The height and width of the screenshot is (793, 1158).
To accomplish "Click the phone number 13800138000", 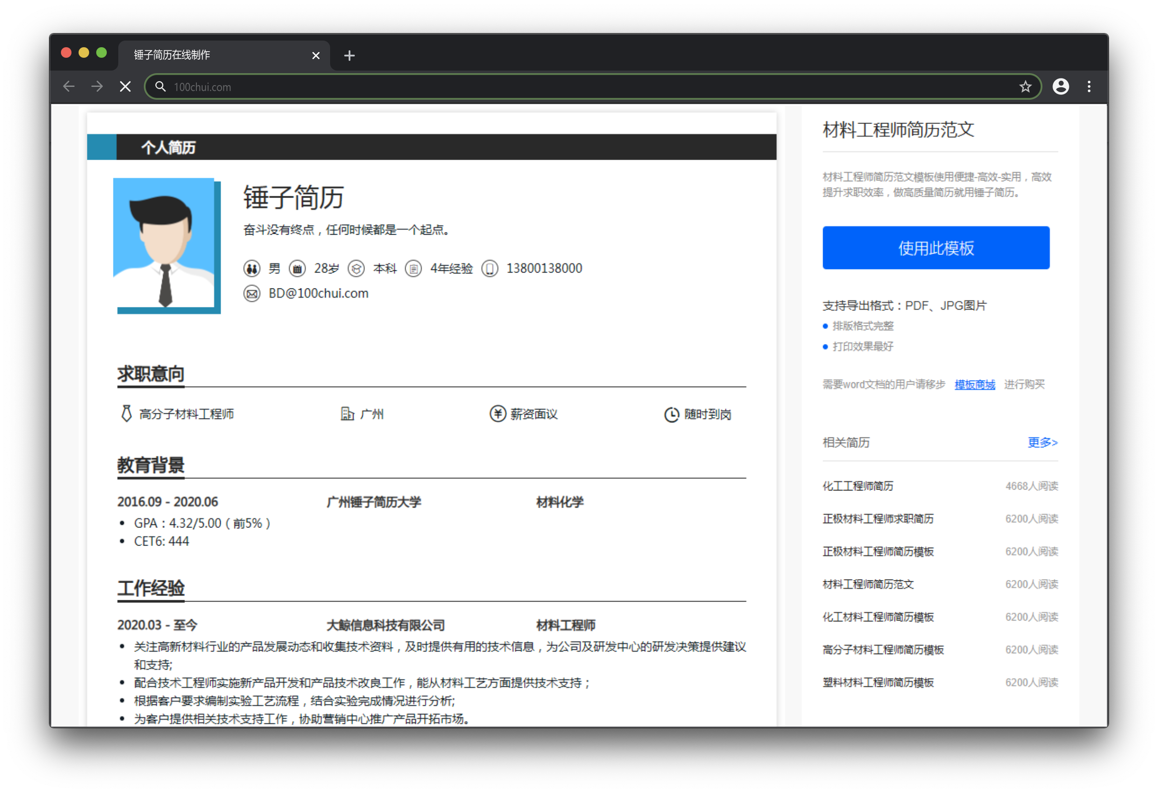I will (544, 269).
